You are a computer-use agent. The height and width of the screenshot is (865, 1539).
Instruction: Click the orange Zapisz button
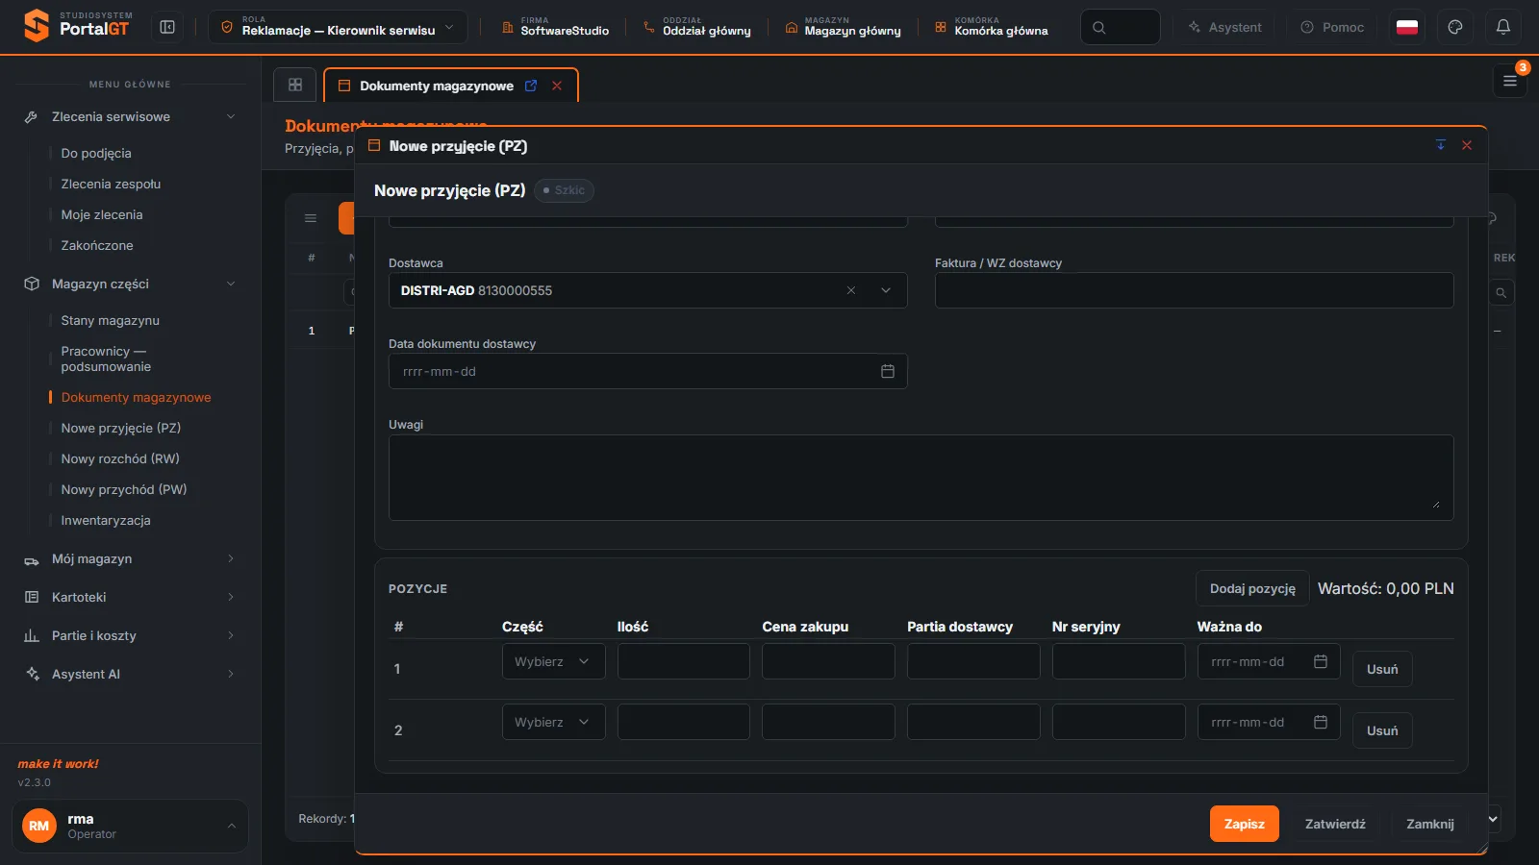coord(1244,824)
